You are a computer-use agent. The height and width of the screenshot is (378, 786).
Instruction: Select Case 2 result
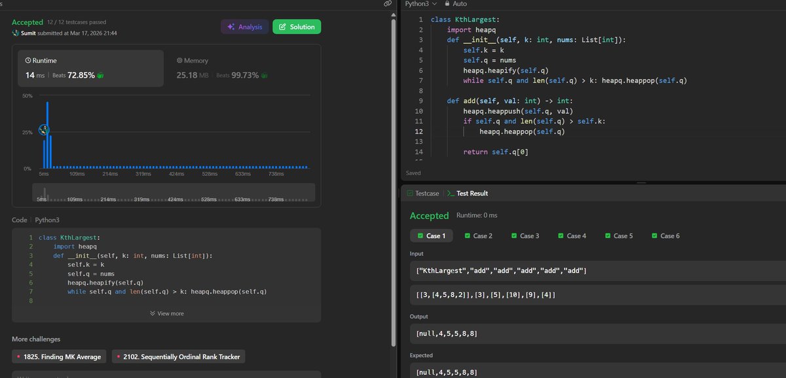pyautogui.click(x=478, y=235)
